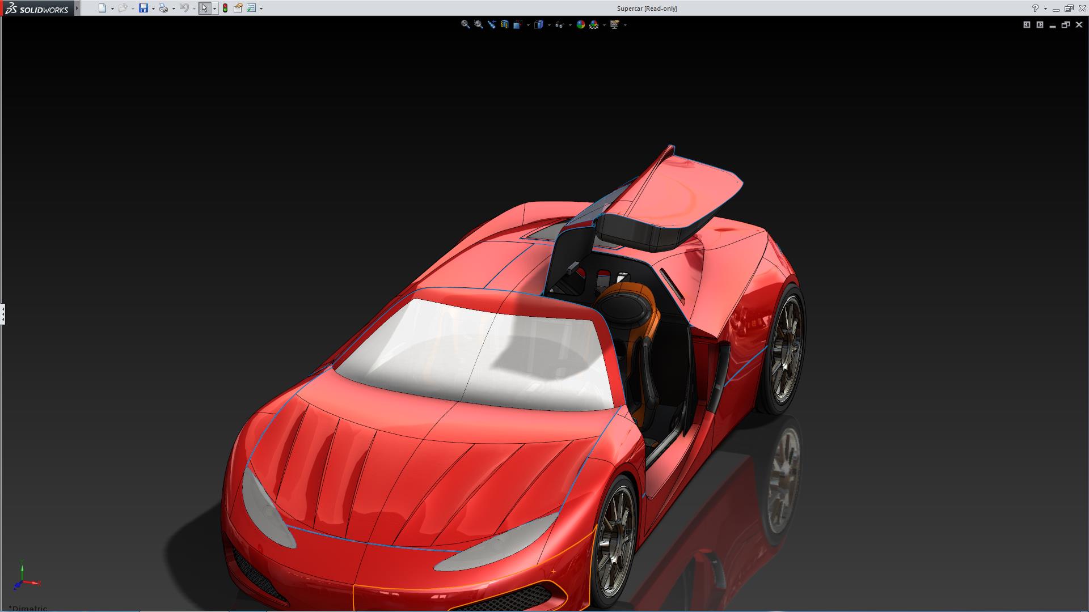Image resolution: width=1089 pixels, height=612 pixels.
Task: Open the Display Style dropdown
Action: (x=539, y=24)
